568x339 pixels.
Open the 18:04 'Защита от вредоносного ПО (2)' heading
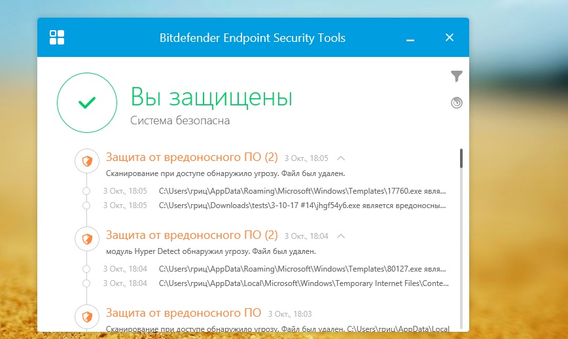click(192, 235)
